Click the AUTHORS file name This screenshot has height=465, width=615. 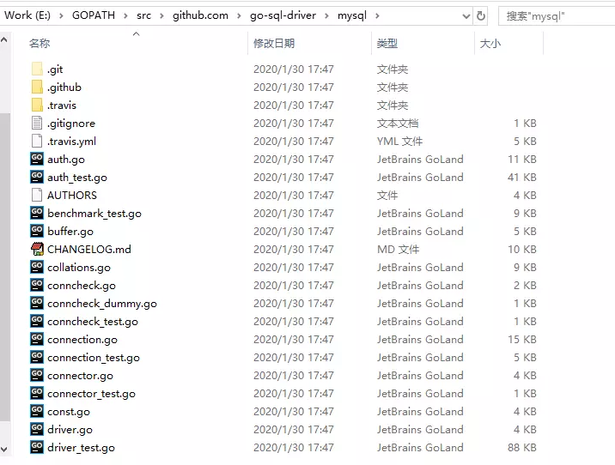(x=72, y=195)
